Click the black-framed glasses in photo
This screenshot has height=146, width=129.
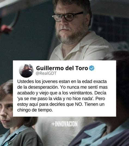[x=67, y=17]
